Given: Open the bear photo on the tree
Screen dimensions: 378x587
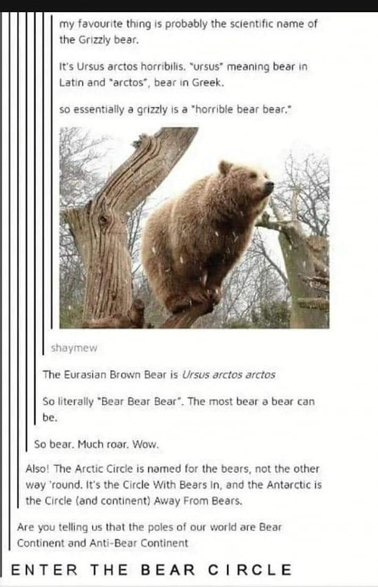Looking at the screenshot, I should click(x=194, y=227).
